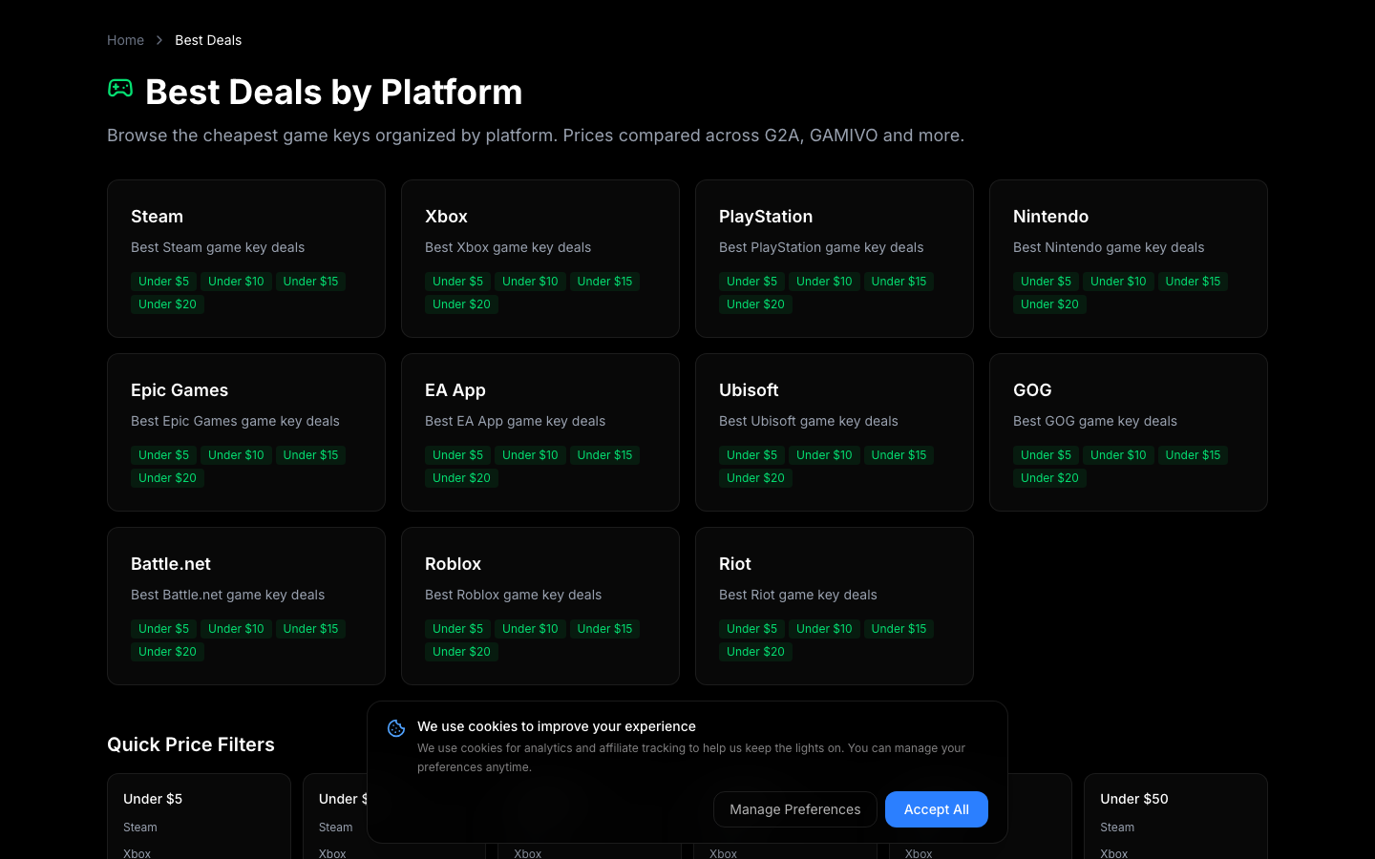Select Under $5 tag in Epic Games card

[163, 455]
